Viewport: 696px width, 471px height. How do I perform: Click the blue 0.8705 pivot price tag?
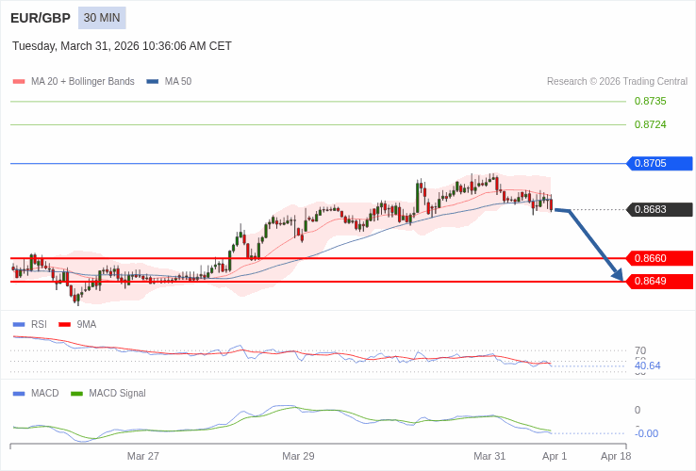[x=660, y=164]
